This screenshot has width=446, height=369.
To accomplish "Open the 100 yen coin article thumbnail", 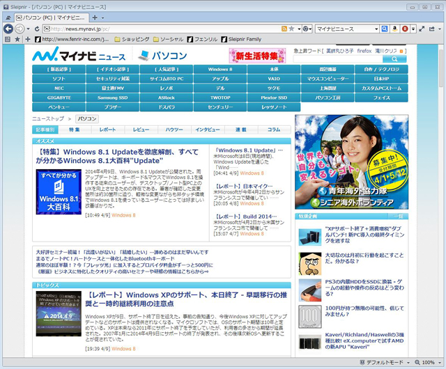I will pos(310,317).
